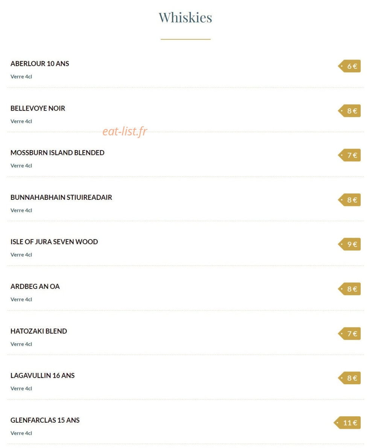Click LAGAVULIN 16 ANS menu item
The image size is (372, 448).
pyautogui.click(x=43, y=376)
